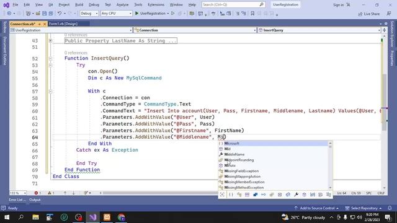The width and height of the screenshot is (397, 223).
Task: Click the Open File folder icon
Action: pos(38,14)
